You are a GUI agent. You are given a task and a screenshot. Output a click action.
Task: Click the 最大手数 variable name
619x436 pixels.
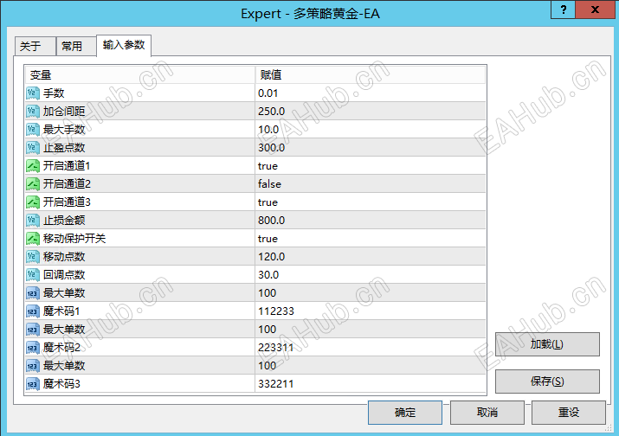point(64,130)
